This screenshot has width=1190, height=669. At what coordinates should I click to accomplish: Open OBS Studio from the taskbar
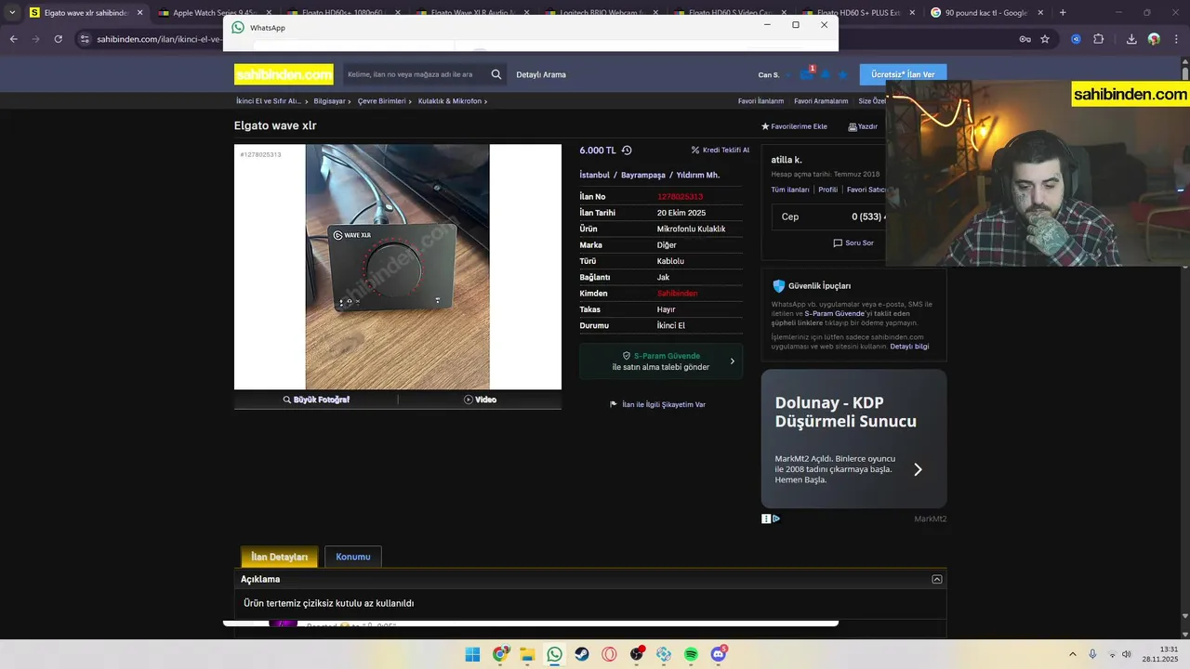(x=637, y=654)
